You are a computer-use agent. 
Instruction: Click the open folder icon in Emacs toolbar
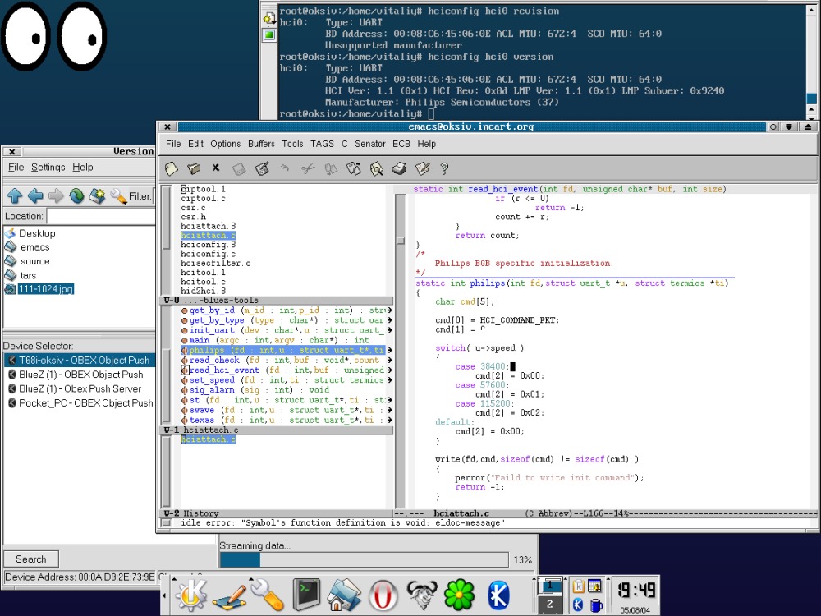click(x=194, y=168)
